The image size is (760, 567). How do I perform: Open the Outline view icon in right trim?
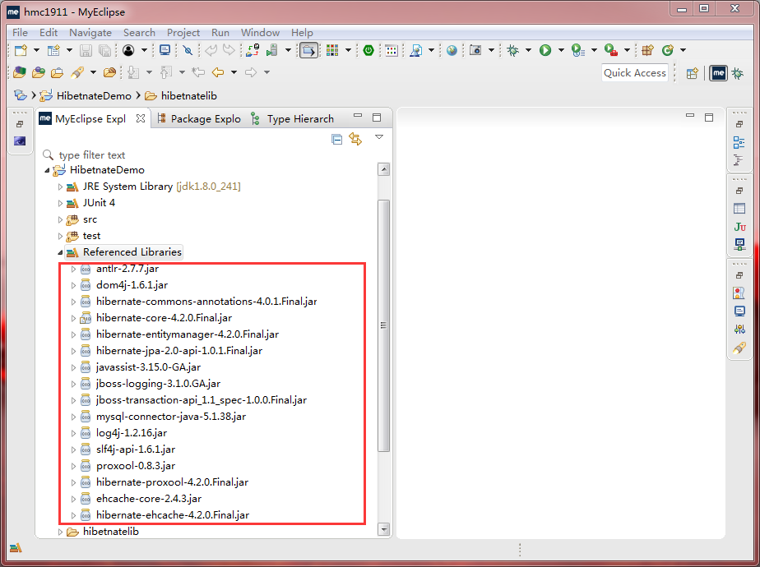coord(739,142)
